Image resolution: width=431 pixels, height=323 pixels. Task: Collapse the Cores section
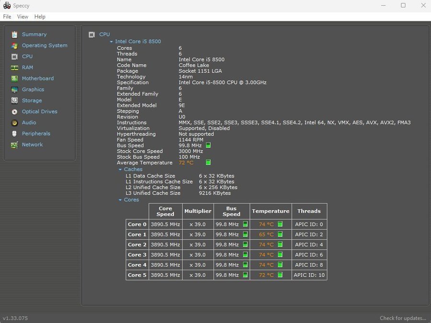tap(120, 200)
